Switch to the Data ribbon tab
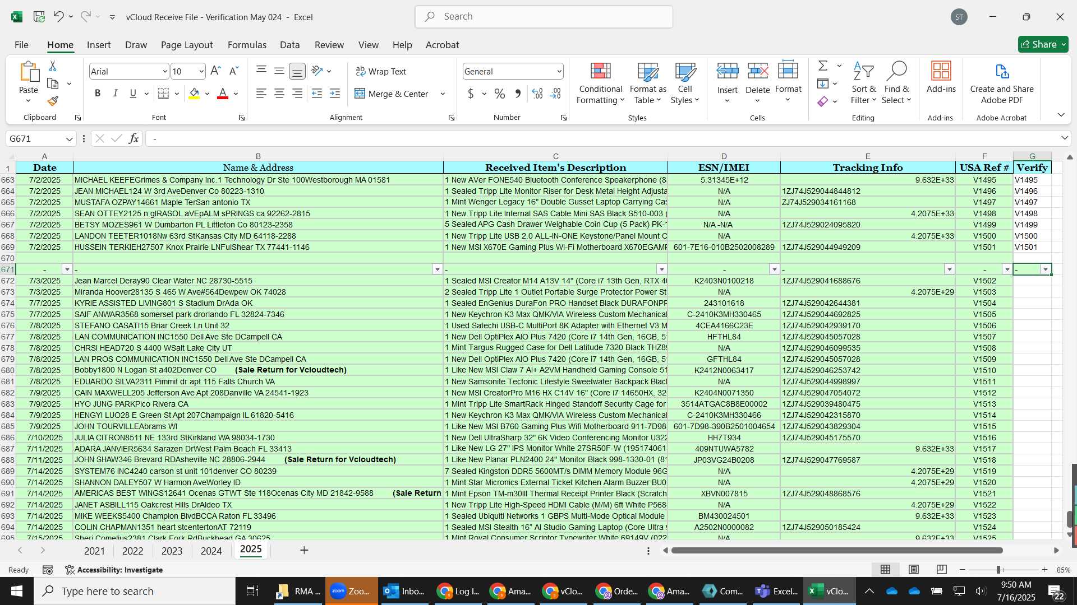1077x605 pixels. (289, 45)
